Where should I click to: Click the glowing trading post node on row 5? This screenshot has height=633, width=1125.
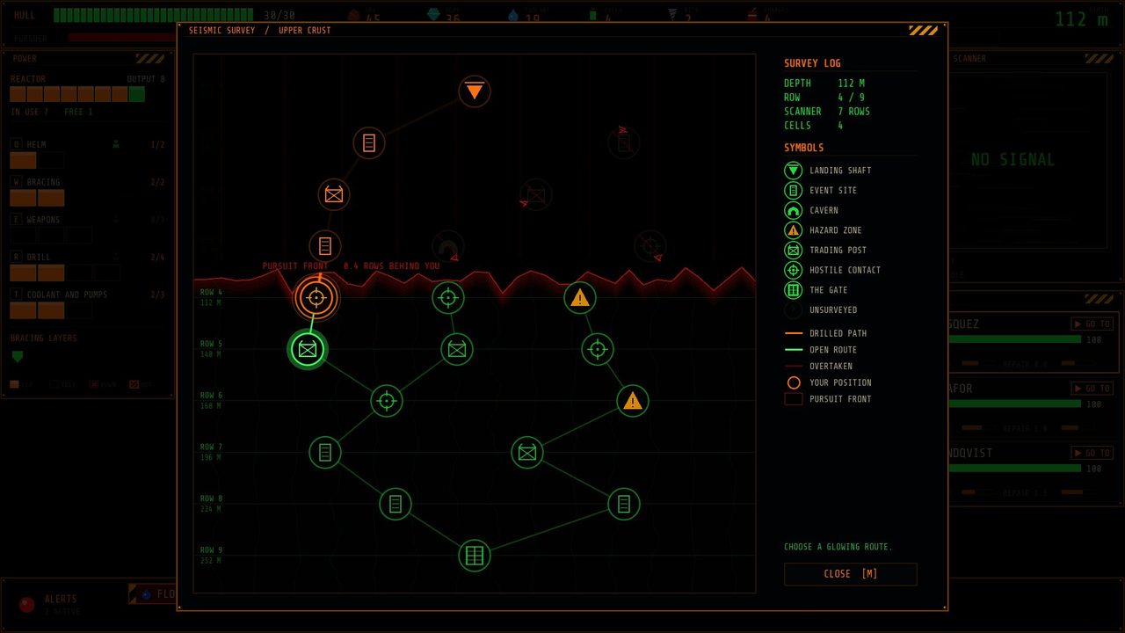(308, 349)
